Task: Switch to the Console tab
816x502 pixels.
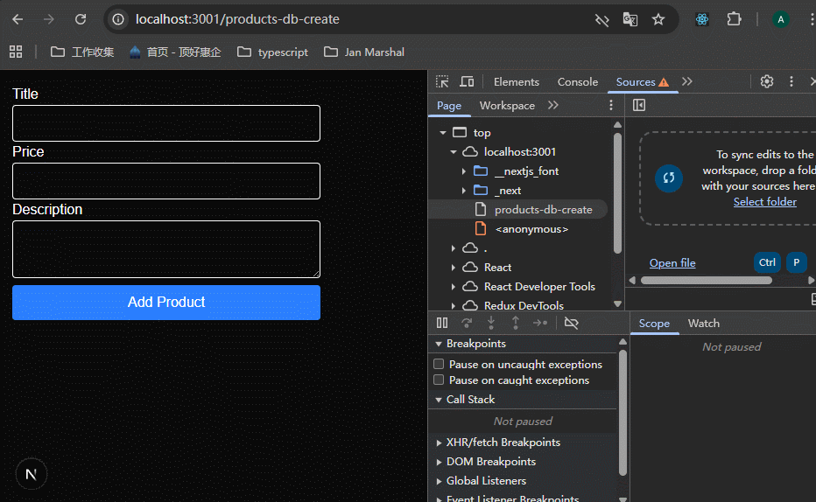Action: click(x=577, y=81)
